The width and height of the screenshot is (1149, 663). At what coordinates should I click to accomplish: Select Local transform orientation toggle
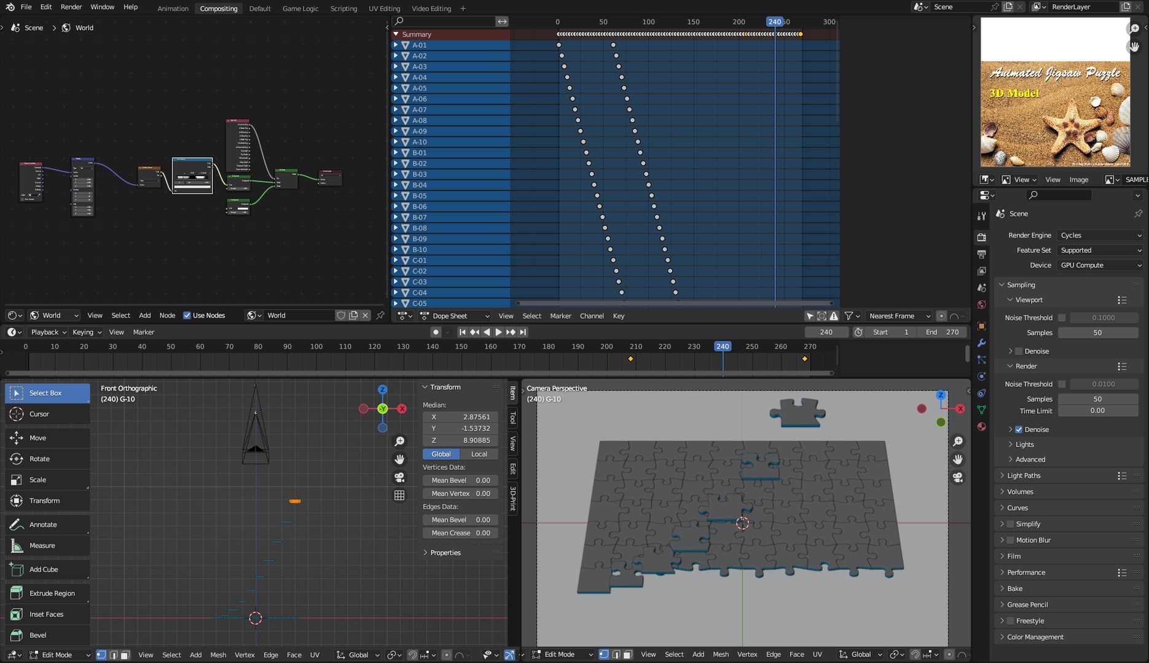click(479, 454)
